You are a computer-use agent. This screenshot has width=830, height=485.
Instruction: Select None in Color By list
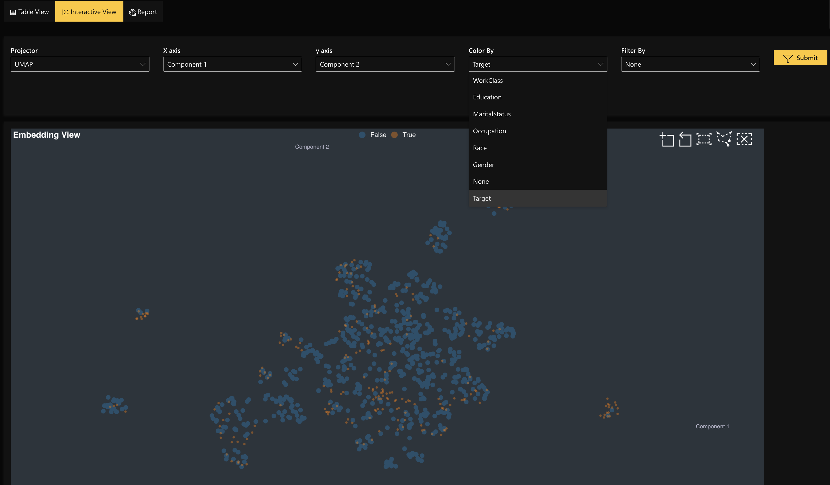point(481,181)
